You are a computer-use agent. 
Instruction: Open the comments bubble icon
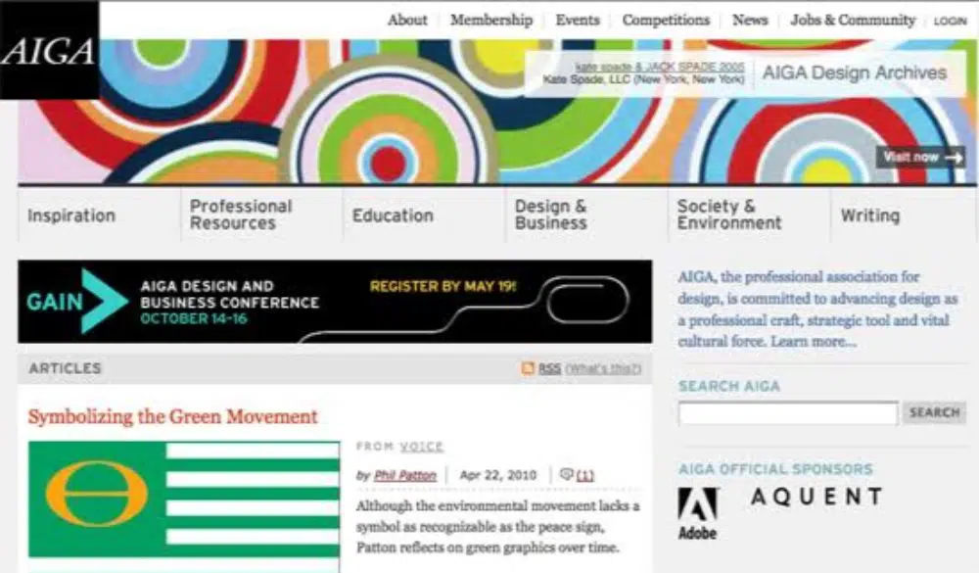pos(566,475)
